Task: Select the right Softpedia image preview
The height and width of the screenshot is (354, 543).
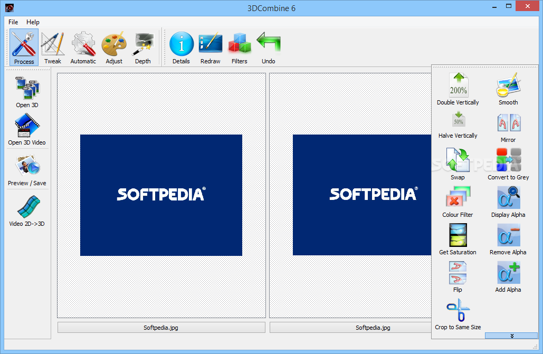Action: click(x=362, y=195)
